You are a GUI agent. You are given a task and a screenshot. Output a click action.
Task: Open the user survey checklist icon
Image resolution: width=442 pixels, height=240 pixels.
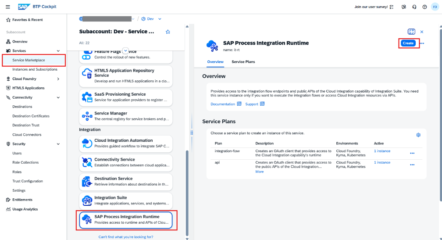(x=392, y=7)
